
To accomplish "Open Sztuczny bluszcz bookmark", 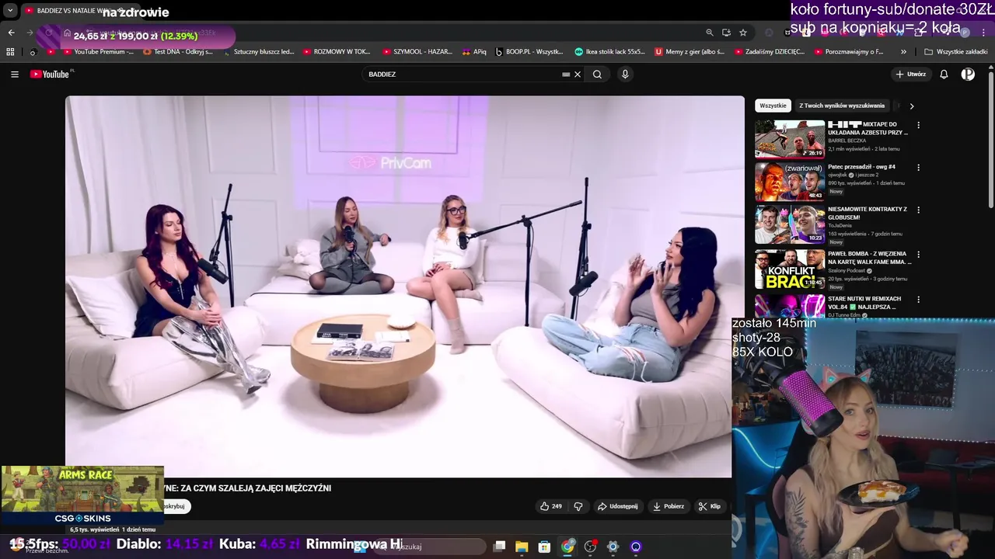I will (258, 52).
